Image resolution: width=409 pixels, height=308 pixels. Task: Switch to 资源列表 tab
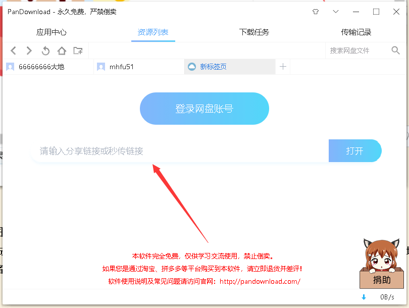[153, 32]
